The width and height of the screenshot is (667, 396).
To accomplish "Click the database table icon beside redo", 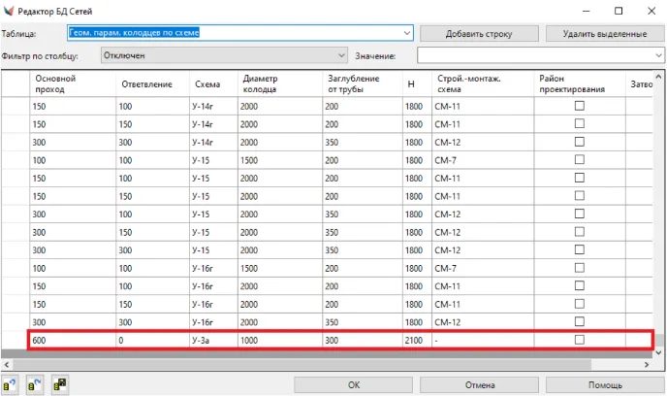I will [x=60, y=385].
